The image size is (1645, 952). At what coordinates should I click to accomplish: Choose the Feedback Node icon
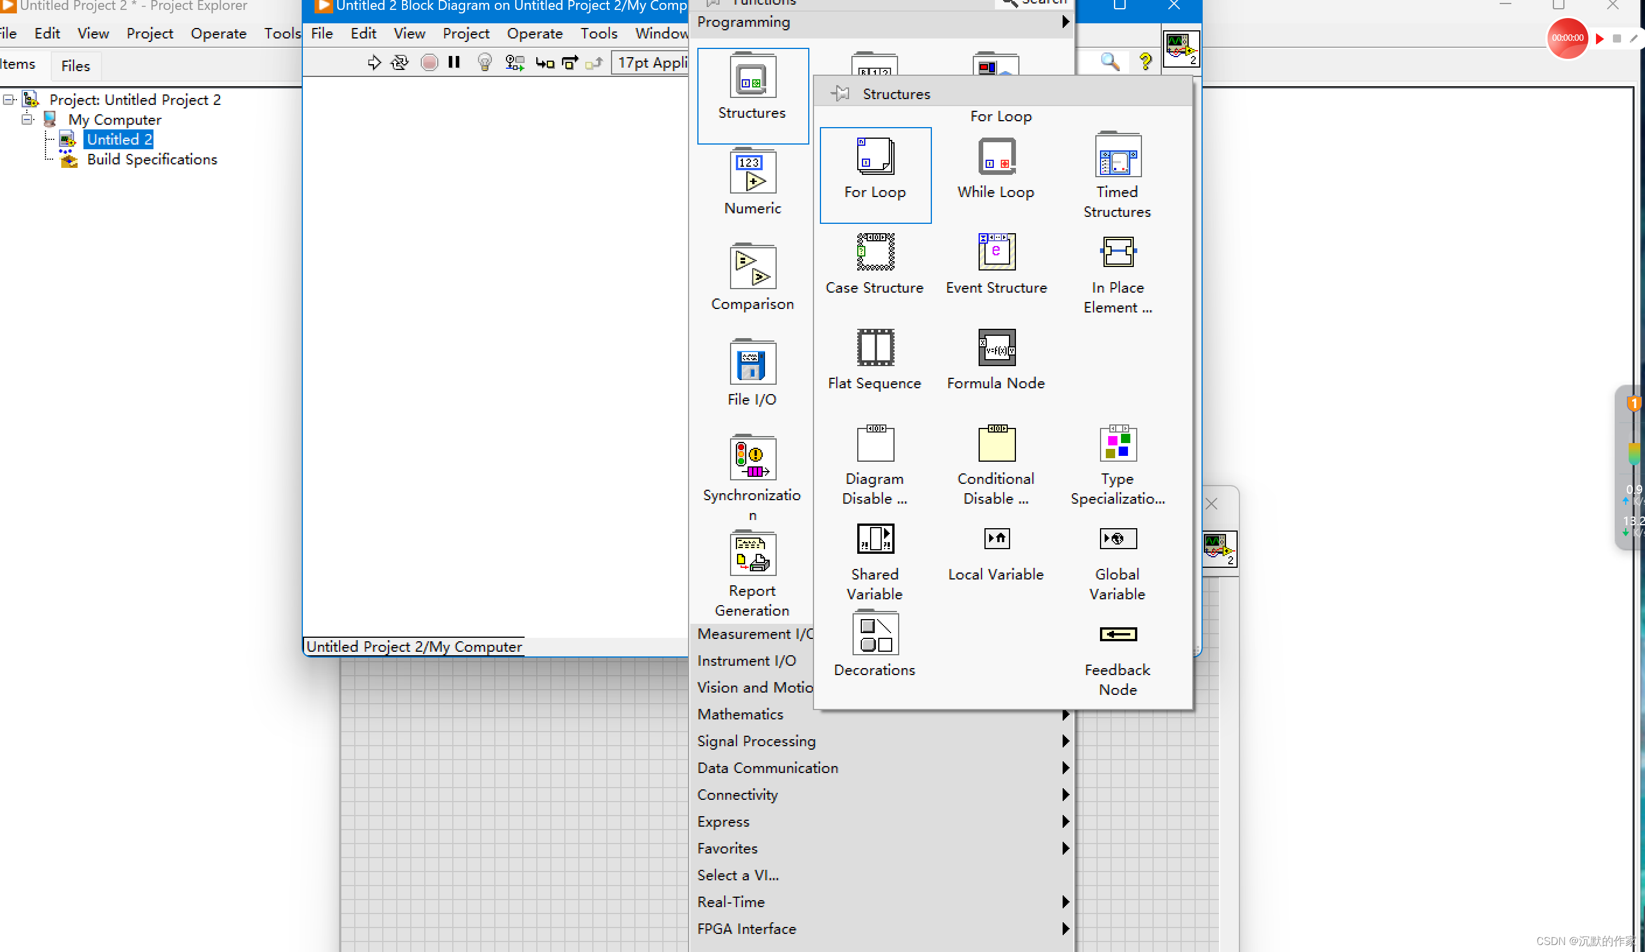pyautogui.click(x=1117, y=634)
